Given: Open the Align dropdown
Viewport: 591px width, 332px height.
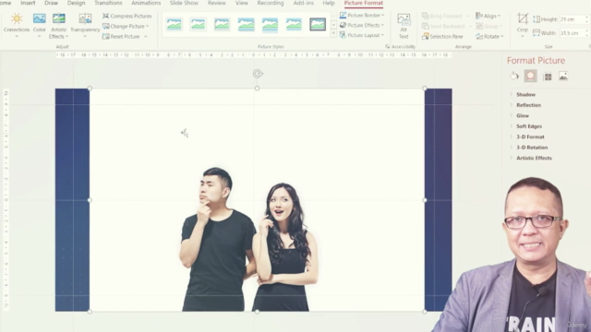Looking at the screenshot, I should pos(488,16).
